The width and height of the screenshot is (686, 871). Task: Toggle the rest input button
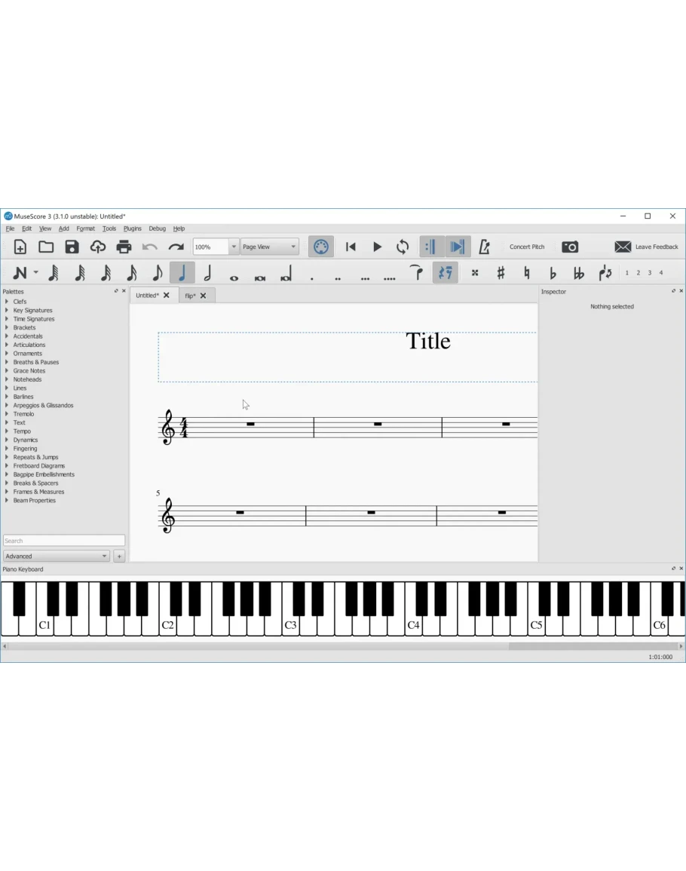coord(445,273)
